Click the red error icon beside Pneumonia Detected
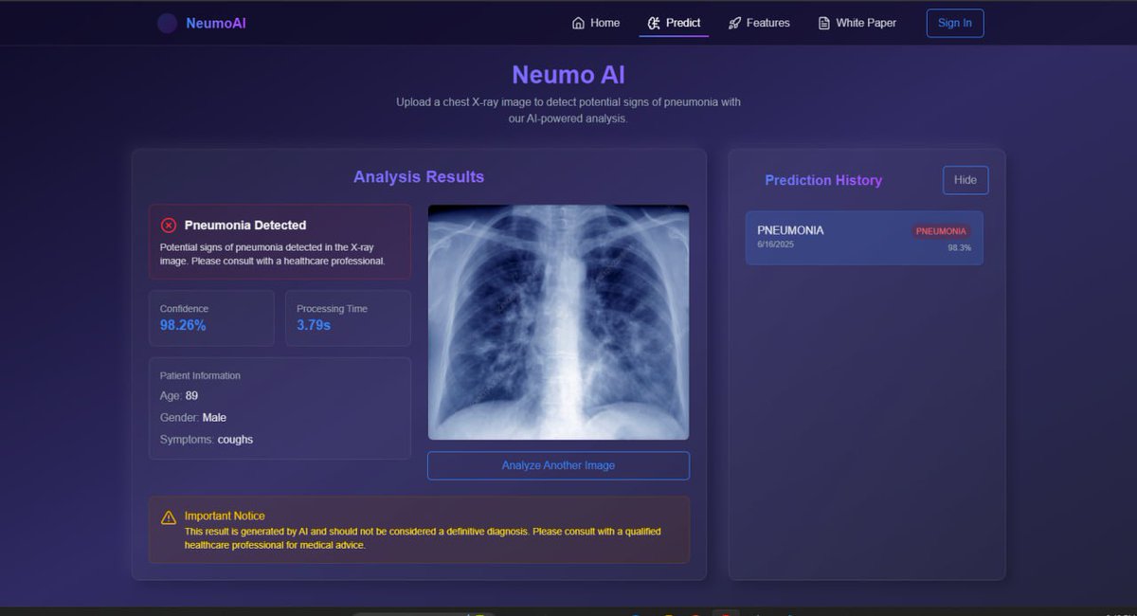This screenshot has width=1137, height=616. click(x=169, y=225)
